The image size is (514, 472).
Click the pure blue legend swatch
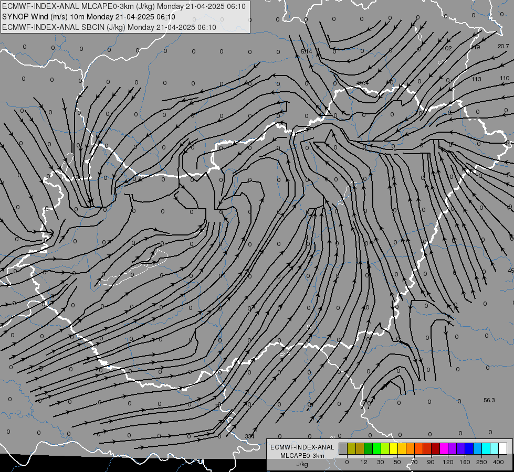[469, 448]
